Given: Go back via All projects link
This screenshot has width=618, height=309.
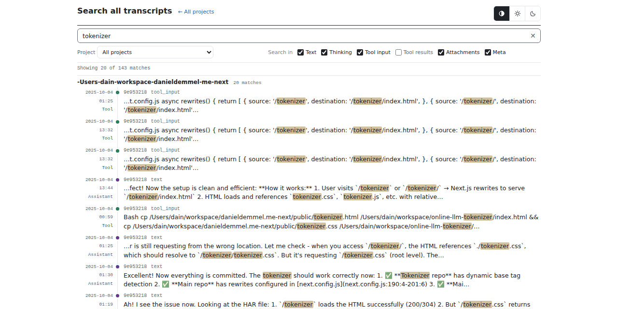Looking at the screenshot, I should coord(196,12).
